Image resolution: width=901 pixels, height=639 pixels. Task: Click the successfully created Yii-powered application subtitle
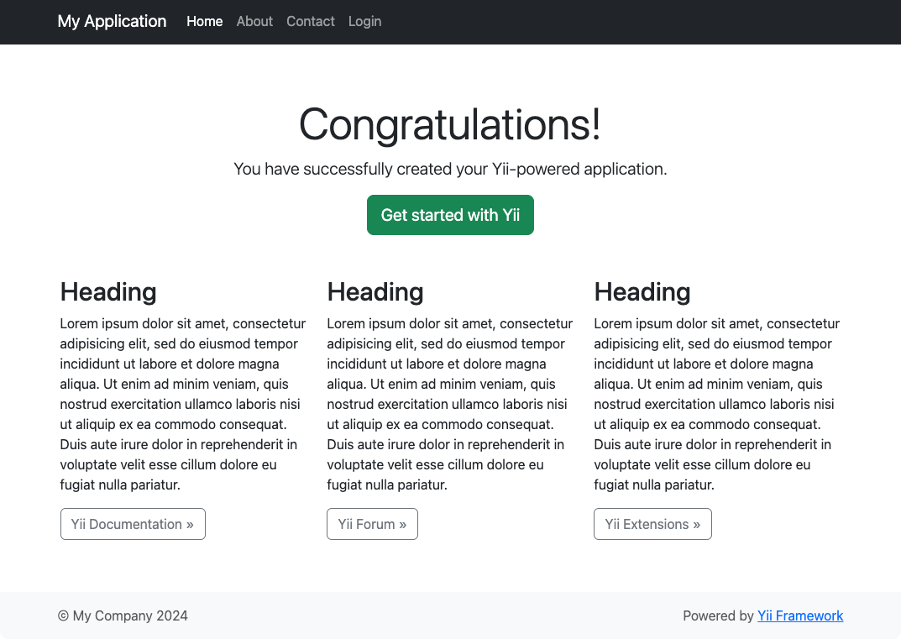tap(450, 169)
